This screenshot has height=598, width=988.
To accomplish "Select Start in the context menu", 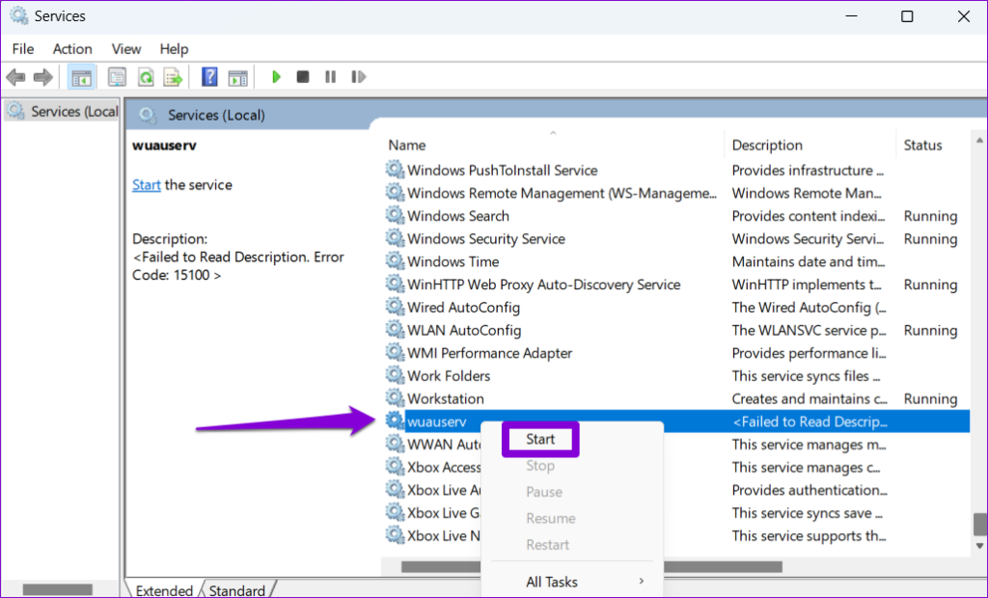I will coord(540,439).
